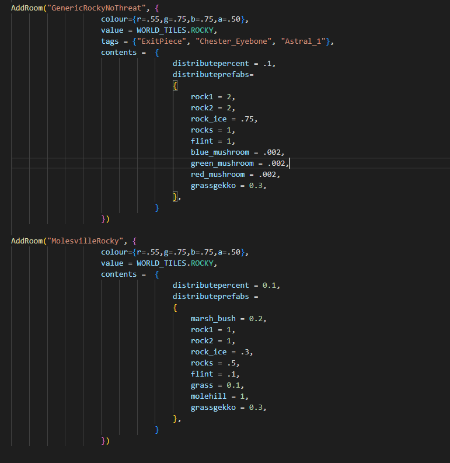
Task: Place cursor on "flint = .1" line
Action: (x=215, y=374)
